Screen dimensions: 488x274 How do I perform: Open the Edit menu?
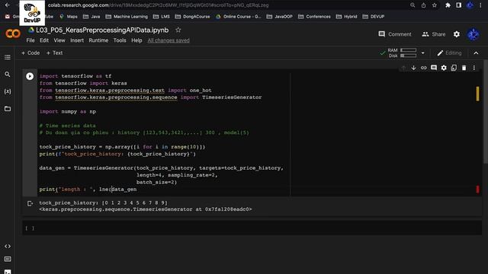44,40
